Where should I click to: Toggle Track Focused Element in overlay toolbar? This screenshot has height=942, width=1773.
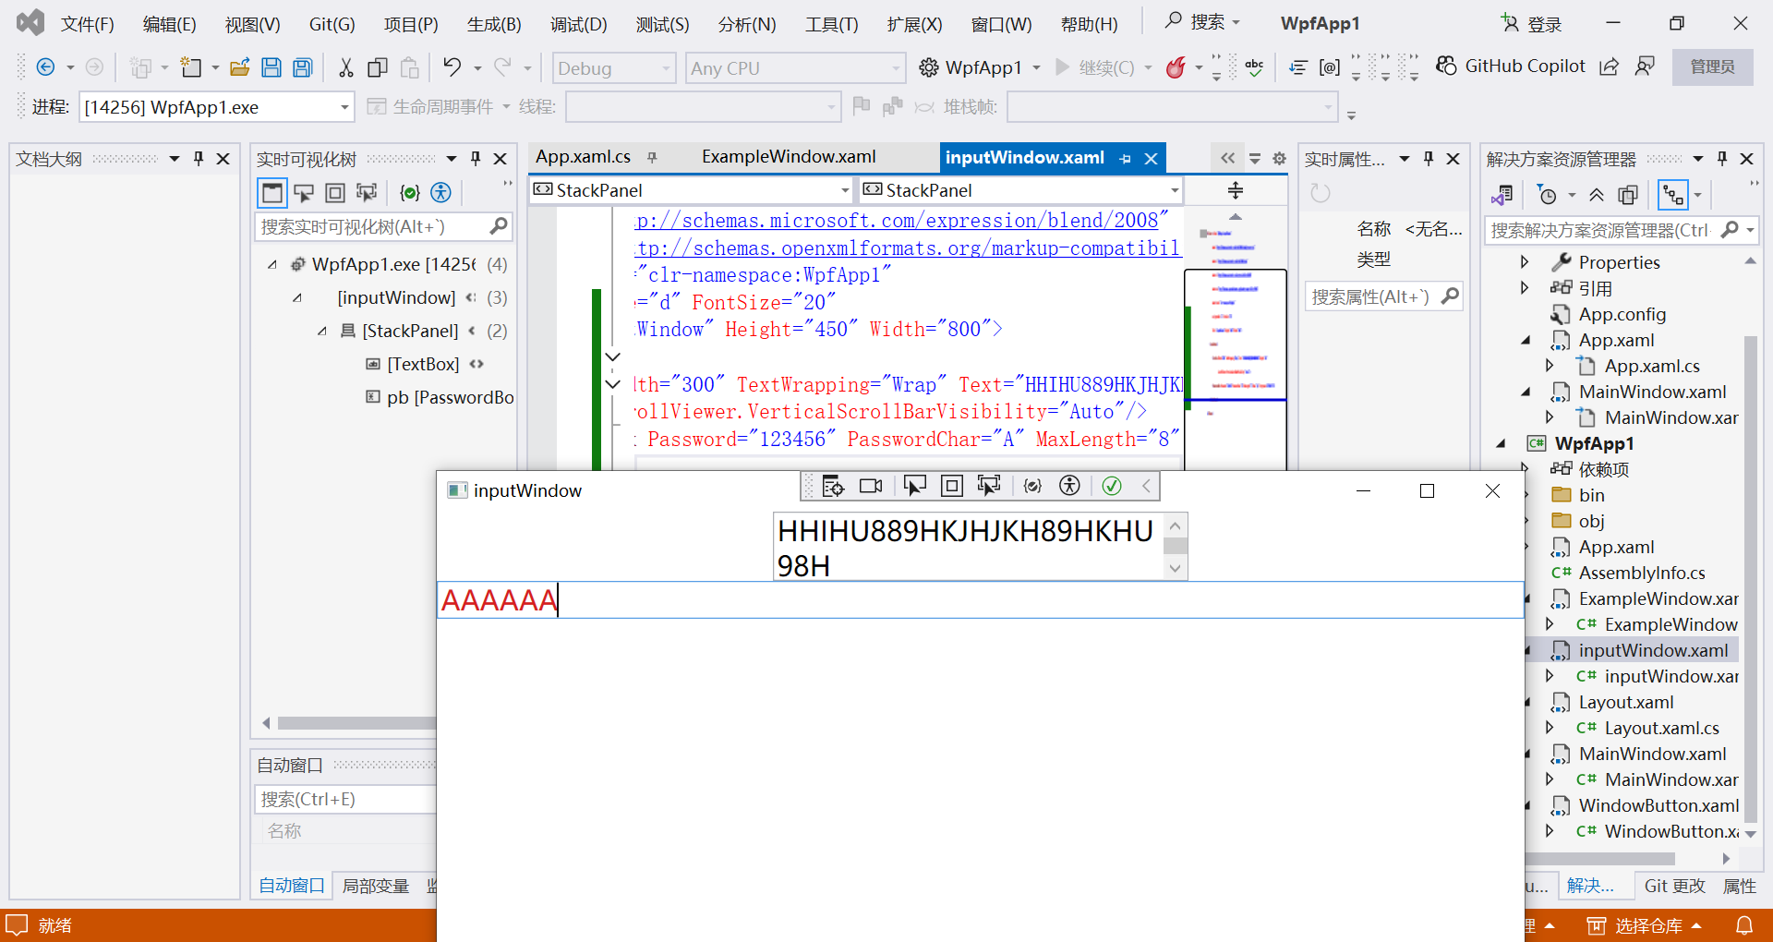pyautogui.click(x=989, y=486)
